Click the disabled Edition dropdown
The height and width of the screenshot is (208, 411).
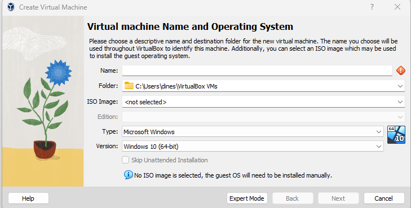[x=263, y=117]
